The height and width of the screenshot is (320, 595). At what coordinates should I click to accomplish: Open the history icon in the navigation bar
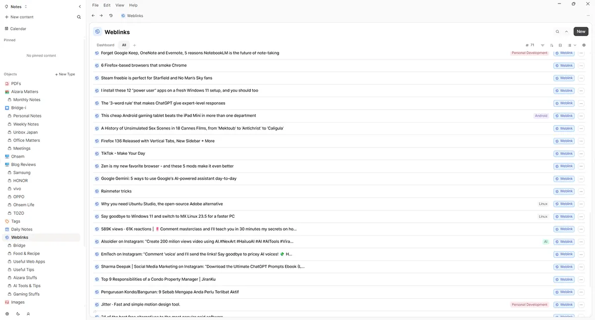tap(111, 16)
